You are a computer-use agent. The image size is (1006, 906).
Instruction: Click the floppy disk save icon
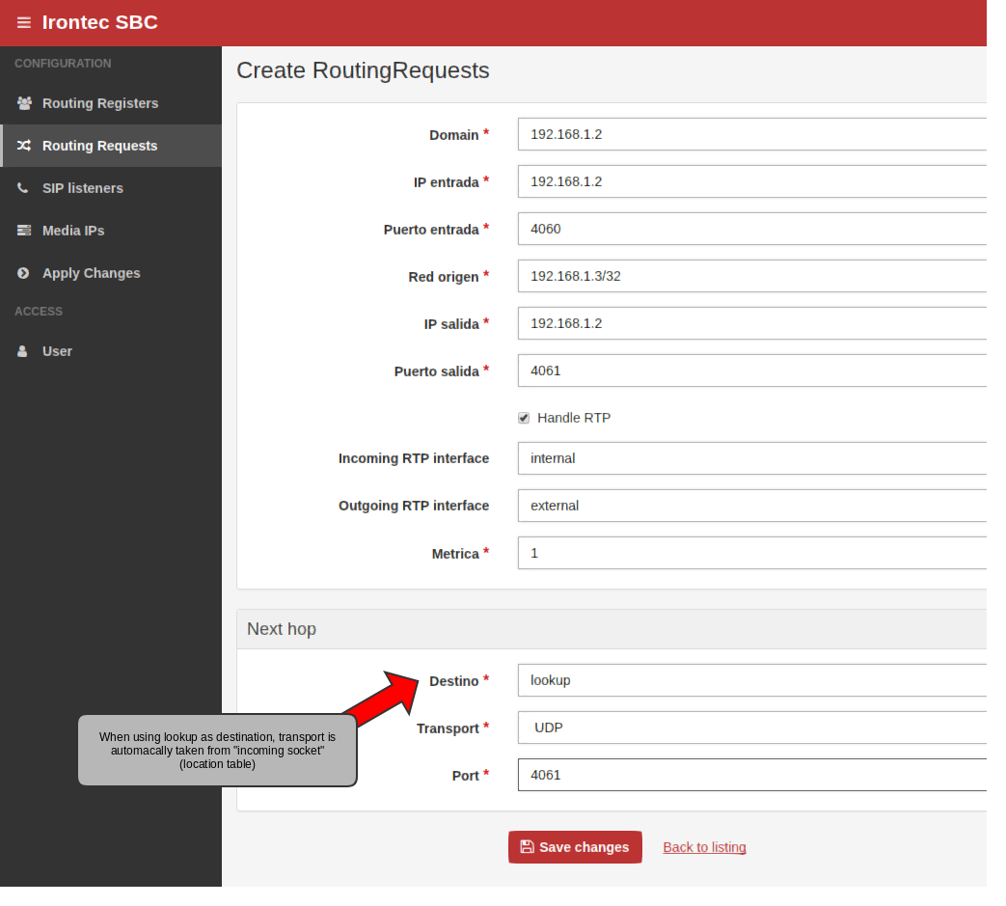pyautogui.click(x=527, y=847)
